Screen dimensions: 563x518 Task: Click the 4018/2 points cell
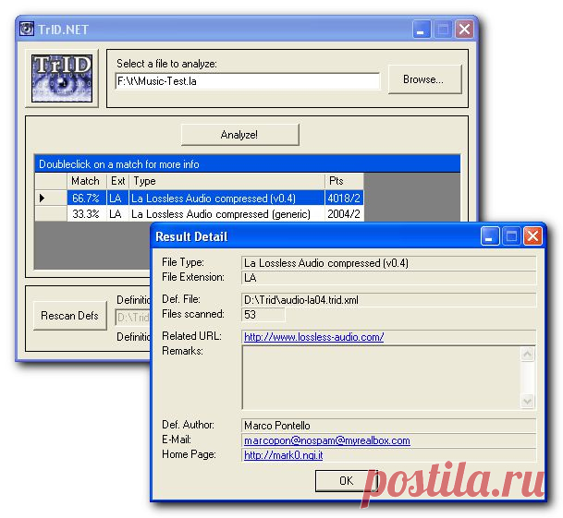[344, 198]
